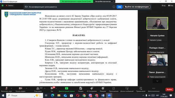Launch Opera browser from taskbar

coord(78,96)
